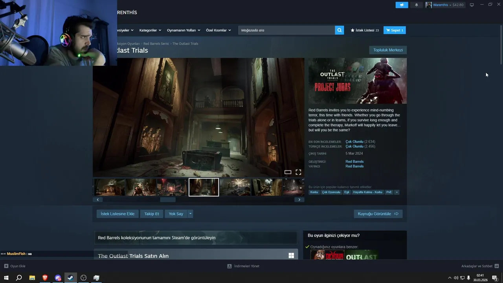
Task: Expand the Özel Kısımlar menu
Action: pyautogui.click(x=219, y=30)
